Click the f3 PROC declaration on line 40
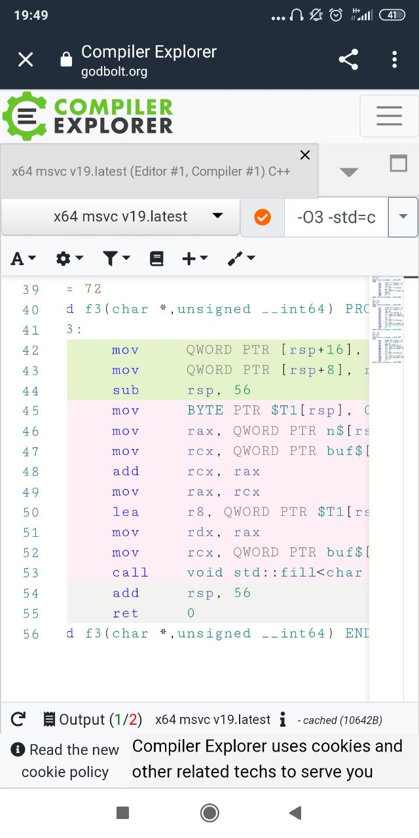This screenshot has height=838, width=419. [x=217, y=309]
